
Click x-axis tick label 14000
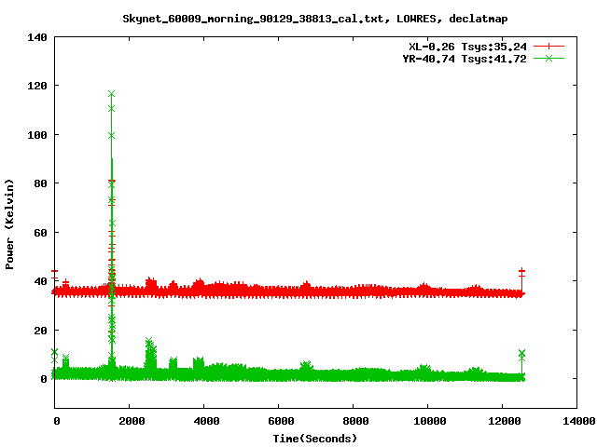pyautogui.click(x=578, y=421)
